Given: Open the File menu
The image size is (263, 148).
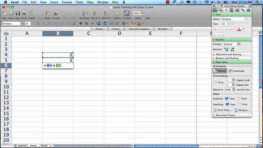Looking at the screenshot, I should pos(25,2).
